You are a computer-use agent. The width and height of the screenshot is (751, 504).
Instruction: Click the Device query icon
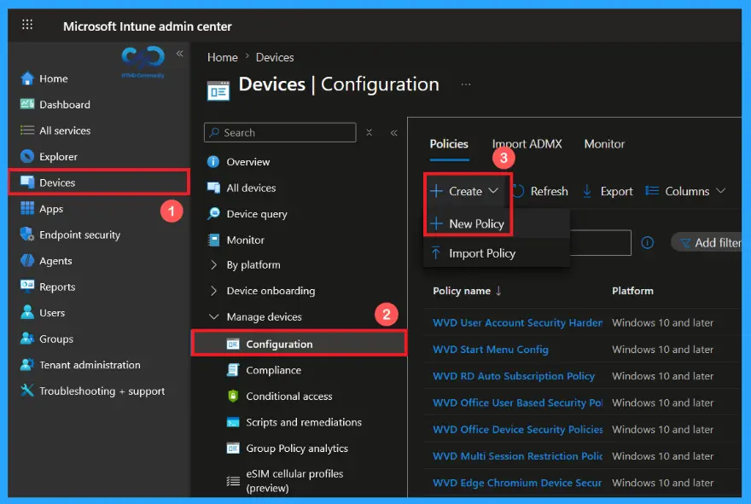coord(213,213)
